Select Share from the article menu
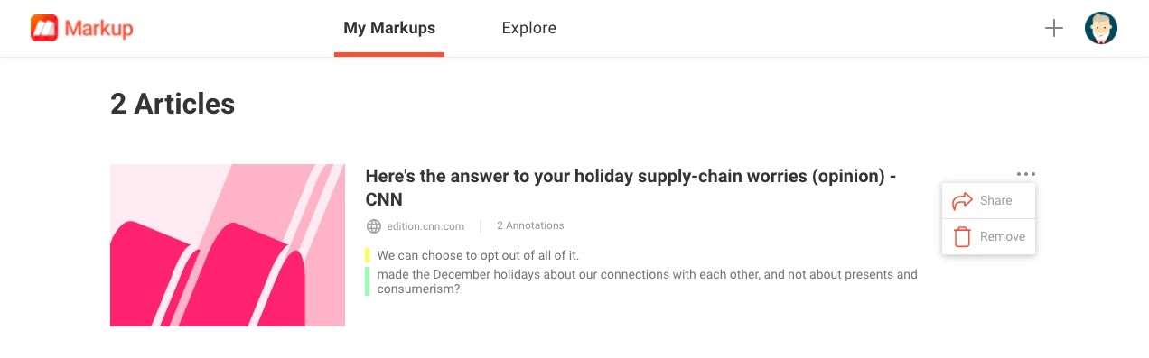 (988, 200)
